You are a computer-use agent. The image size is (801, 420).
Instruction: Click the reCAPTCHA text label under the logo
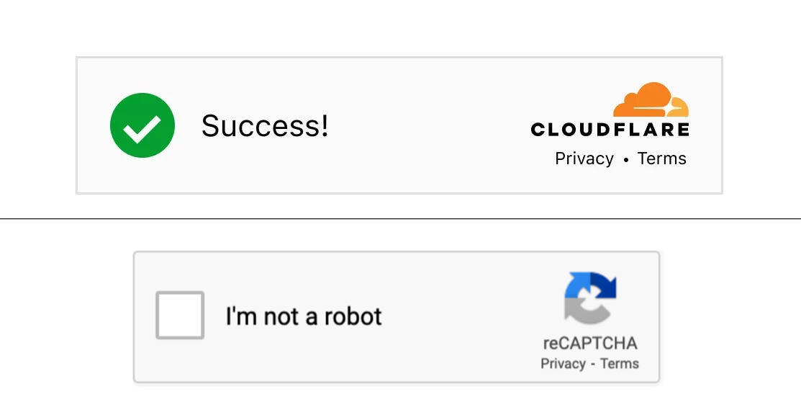589,344
